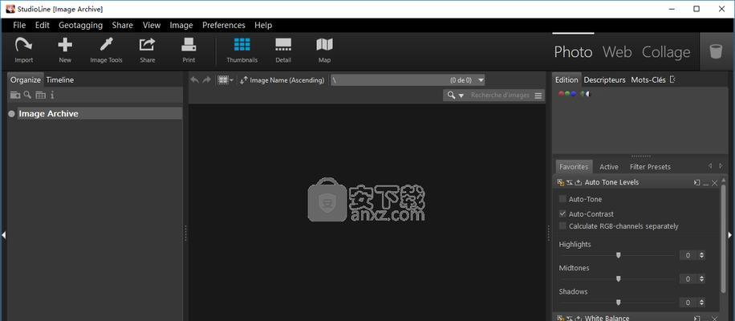Collapse the left panel arrow

coord(3,235)
